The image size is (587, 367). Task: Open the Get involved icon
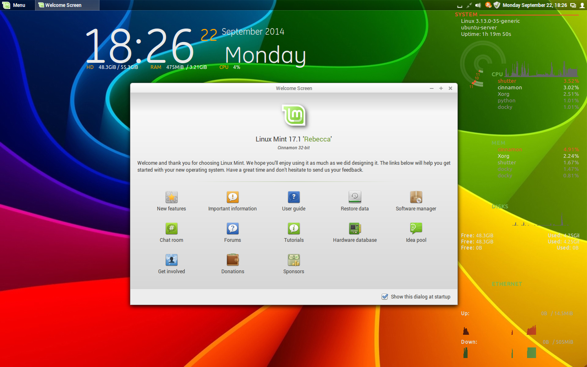pos(171,260)
